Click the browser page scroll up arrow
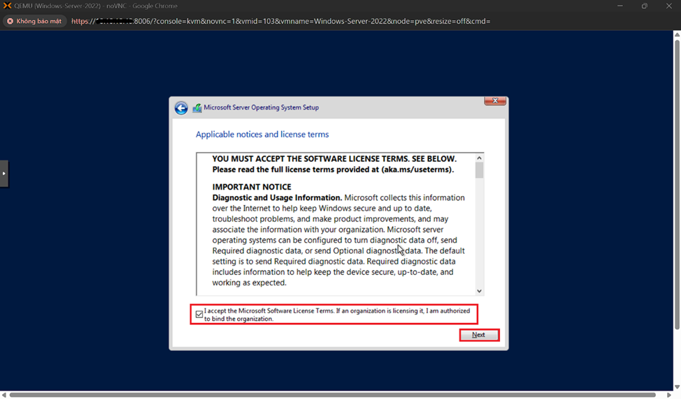 point(676,35)
